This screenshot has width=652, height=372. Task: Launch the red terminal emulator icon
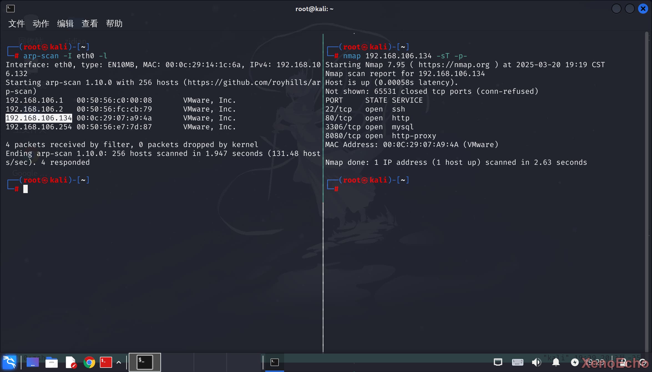(106, 362)
